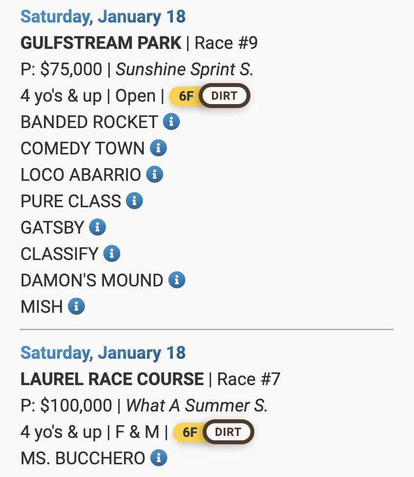View info for CLASSIFY
This screenshot has width=414, height=477.
(112, 254)
